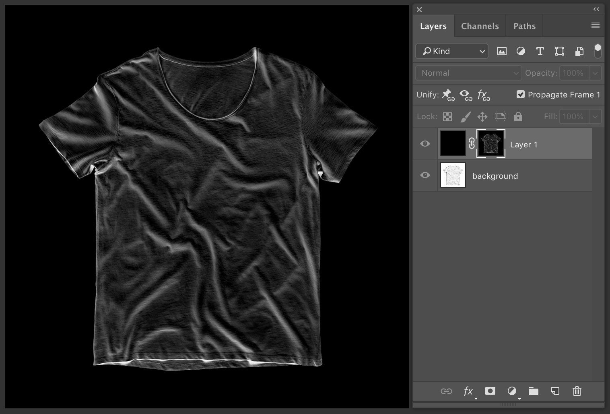Screen dimensions: 610x414
Task: Select the Layer 1 mask thumbnail
Action: coord(490,143)
